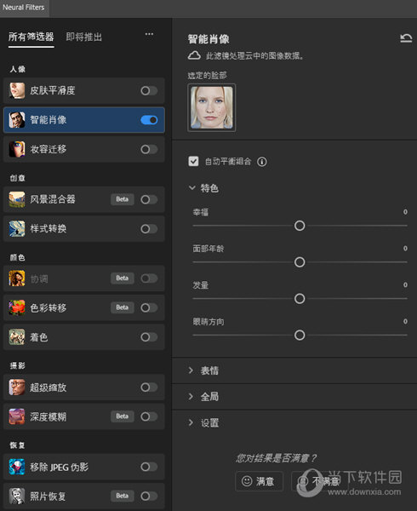The height and width of the screenshot is (511, 417).
Task: Select the Neural Filters panel tab
Action: (x=24, y=7)
